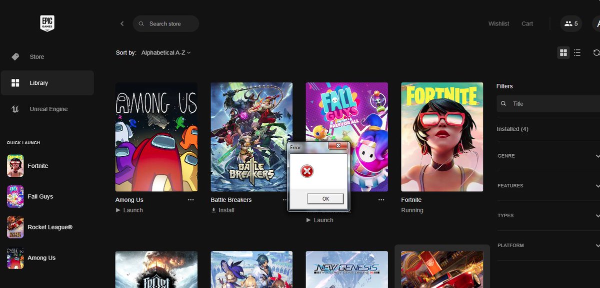This screenshot has height=288, width=600.
Task: Go back with the arrow button
Action: click(122, 23)
